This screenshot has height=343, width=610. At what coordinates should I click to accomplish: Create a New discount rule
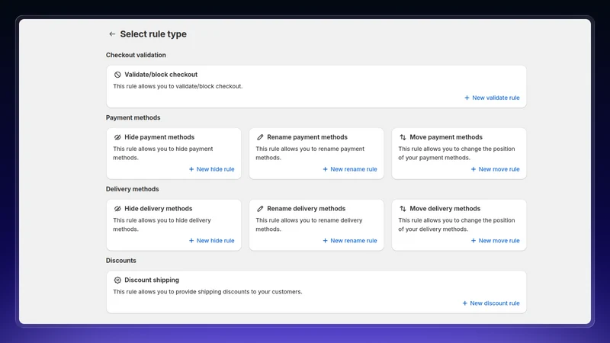coord(491,303)
